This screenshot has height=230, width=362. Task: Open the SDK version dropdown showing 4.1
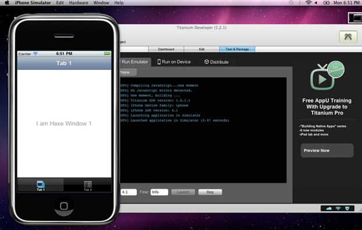tap(129, 192)
